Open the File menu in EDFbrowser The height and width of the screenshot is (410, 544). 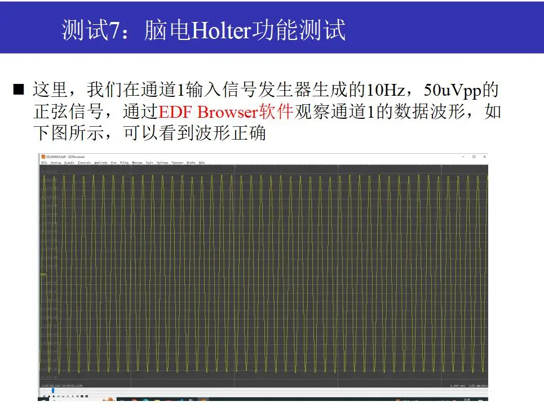click(x=43, y=162)
